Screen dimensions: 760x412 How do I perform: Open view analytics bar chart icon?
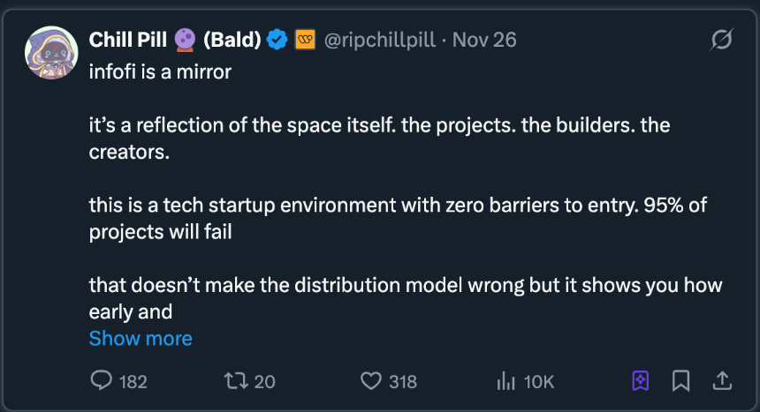[506, 381]
